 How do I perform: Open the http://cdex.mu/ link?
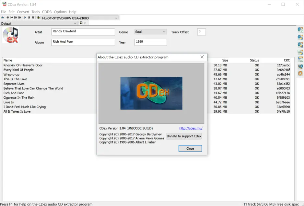[191, 128]
